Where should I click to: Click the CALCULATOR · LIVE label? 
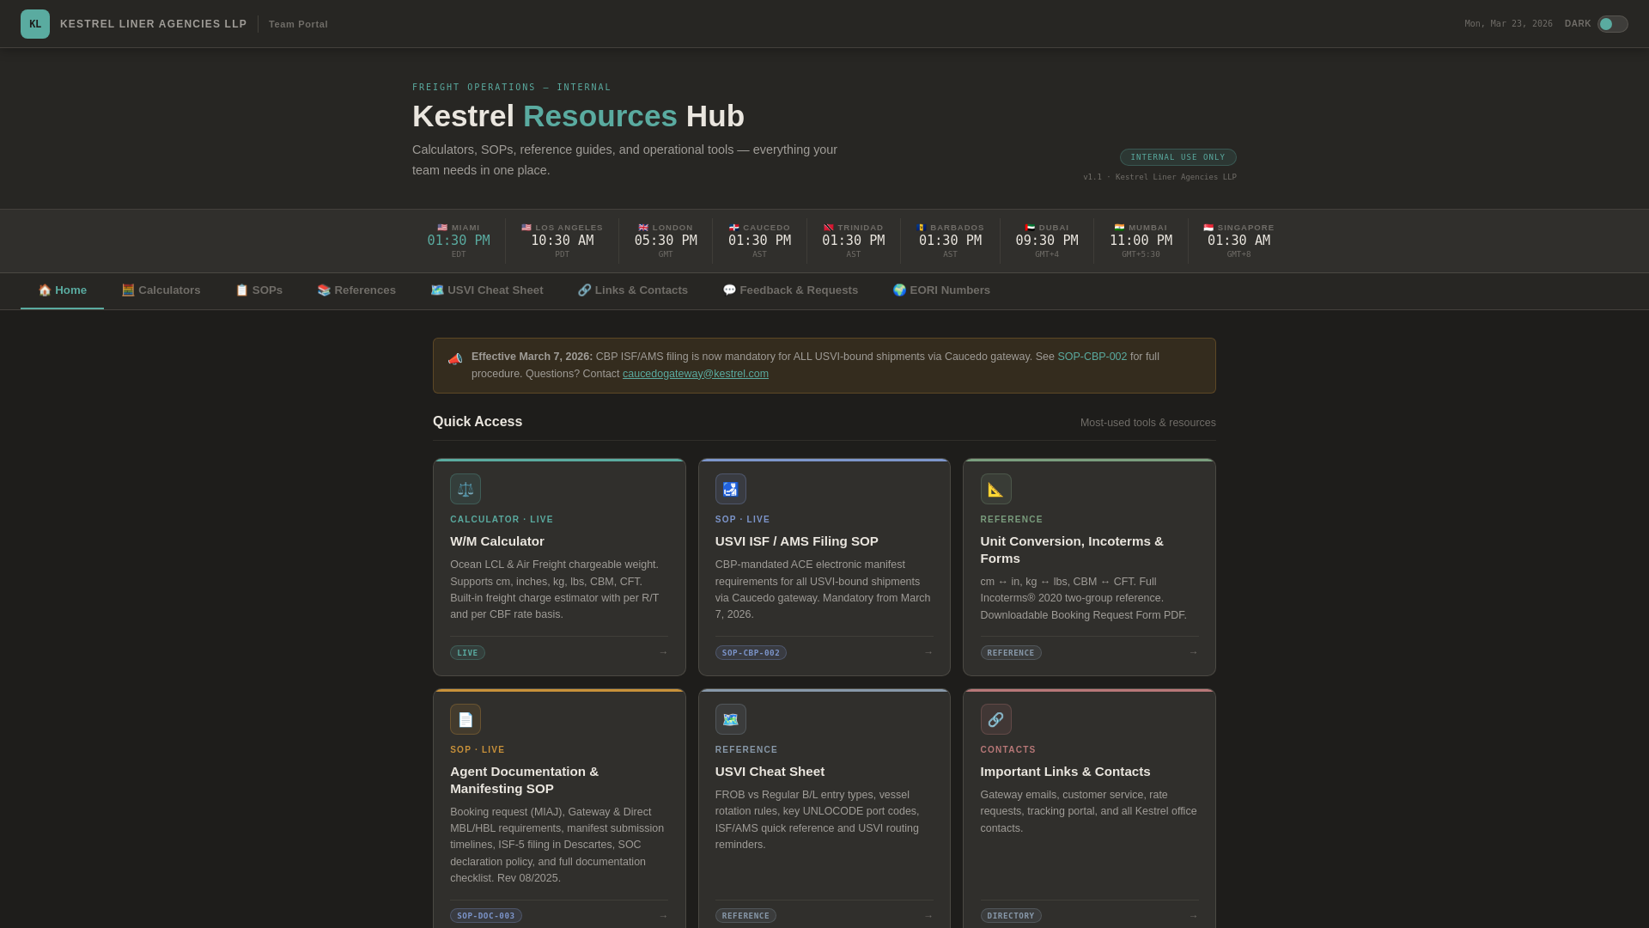click(x=502, y=520)
